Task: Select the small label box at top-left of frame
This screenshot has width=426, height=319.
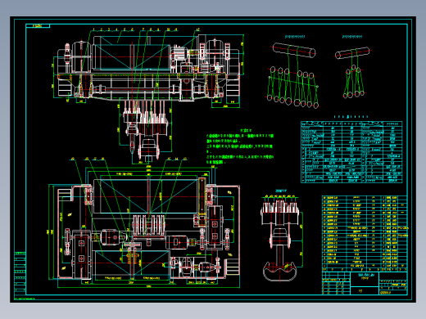Action: 38,26
